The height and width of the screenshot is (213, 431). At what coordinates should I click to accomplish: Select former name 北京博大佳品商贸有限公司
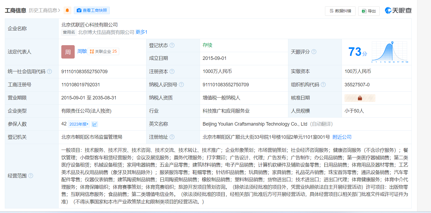(106, 32)
